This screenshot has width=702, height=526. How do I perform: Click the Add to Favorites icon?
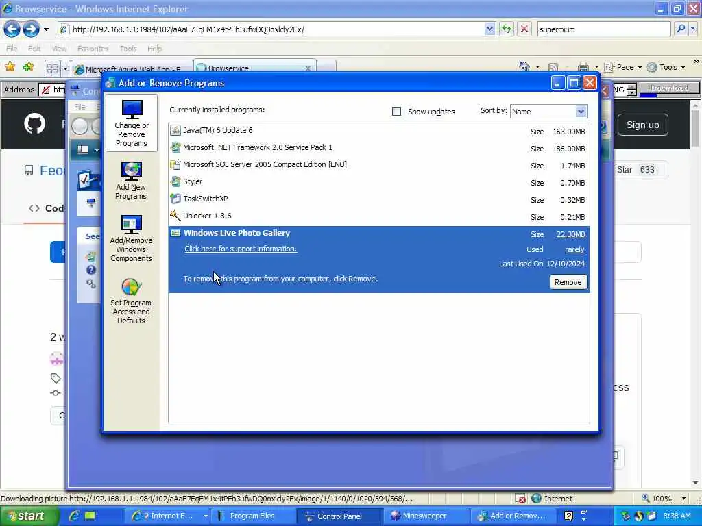(x=29, y=67)
